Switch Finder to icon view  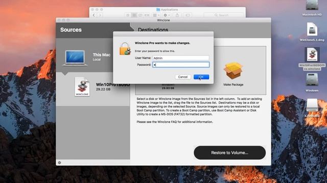[128, 15]
